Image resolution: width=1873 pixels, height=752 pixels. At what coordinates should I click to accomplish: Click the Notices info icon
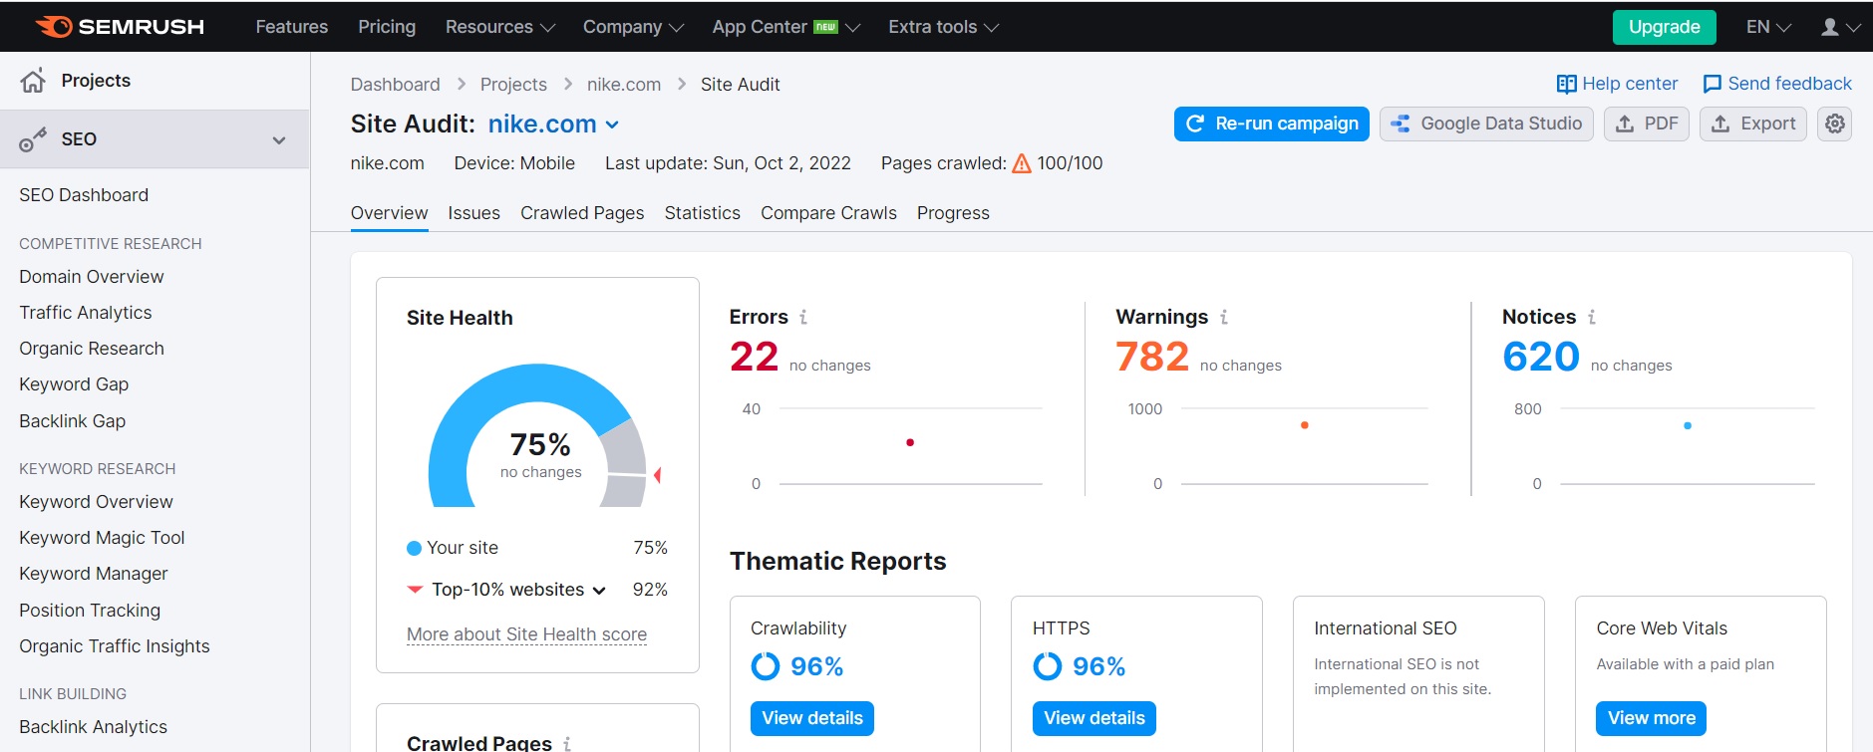pos(1592,317)
